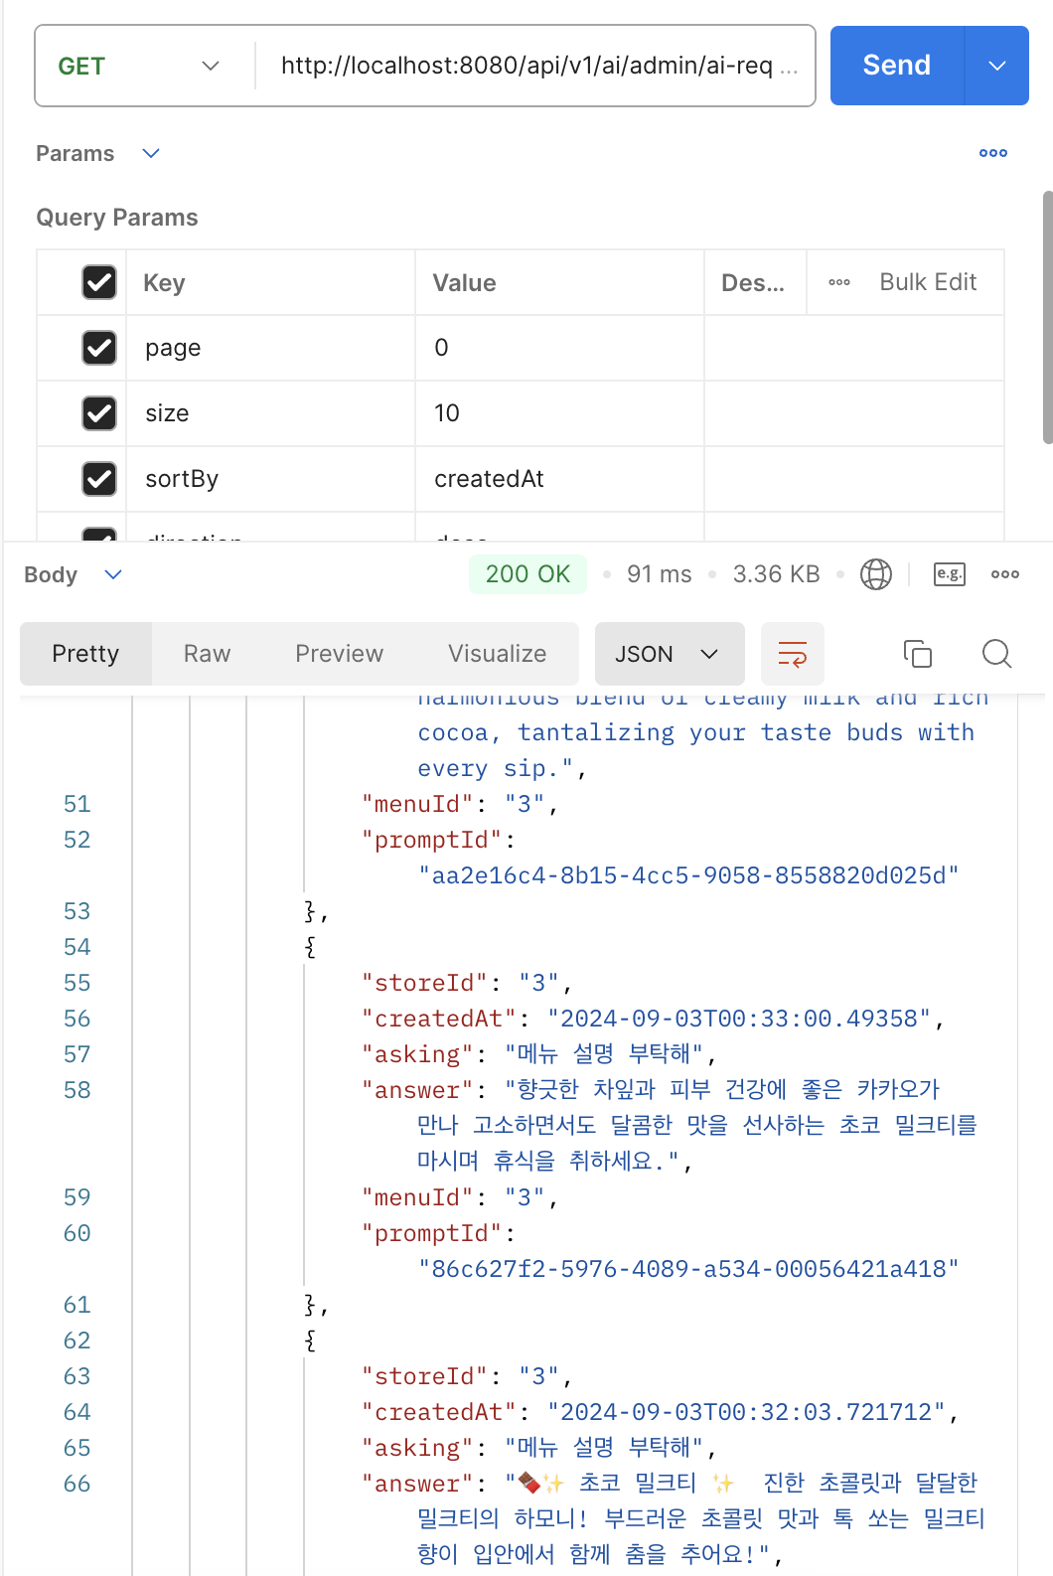The image size is (1053, 1576).
Task: Click the Send request button
Action: click(896, 67)
